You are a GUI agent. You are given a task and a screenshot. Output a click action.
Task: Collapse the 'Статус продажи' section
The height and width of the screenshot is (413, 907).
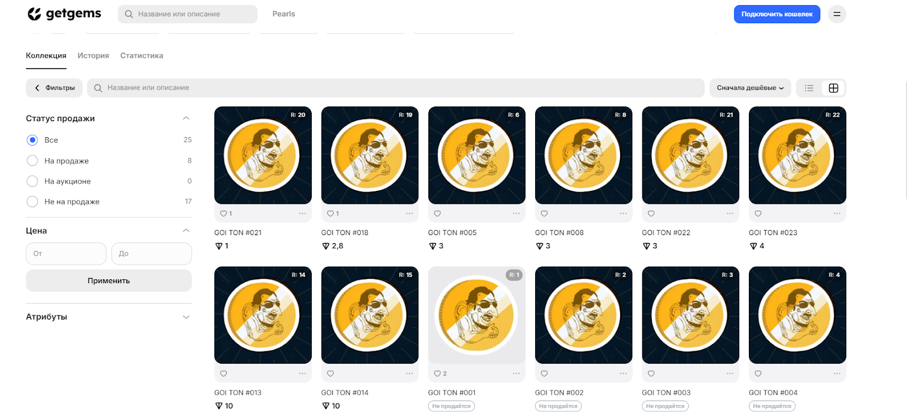(186, 118)
